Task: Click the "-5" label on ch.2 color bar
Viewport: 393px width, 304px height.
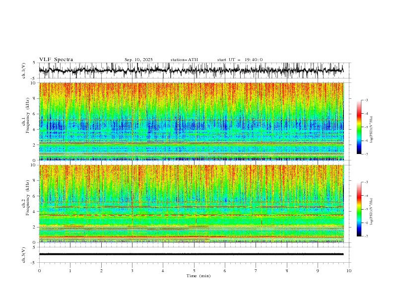Action: coord(366,209)
